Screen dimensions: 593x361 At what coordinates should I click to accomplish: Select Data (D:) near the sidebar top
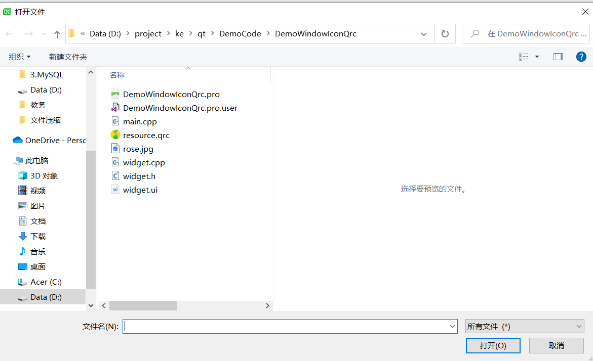tap(46, 90)
